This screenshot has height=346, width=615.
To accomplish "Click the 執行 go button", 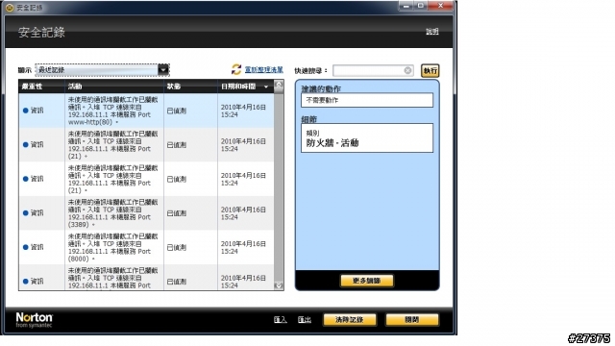I will (x=430, y=70).
